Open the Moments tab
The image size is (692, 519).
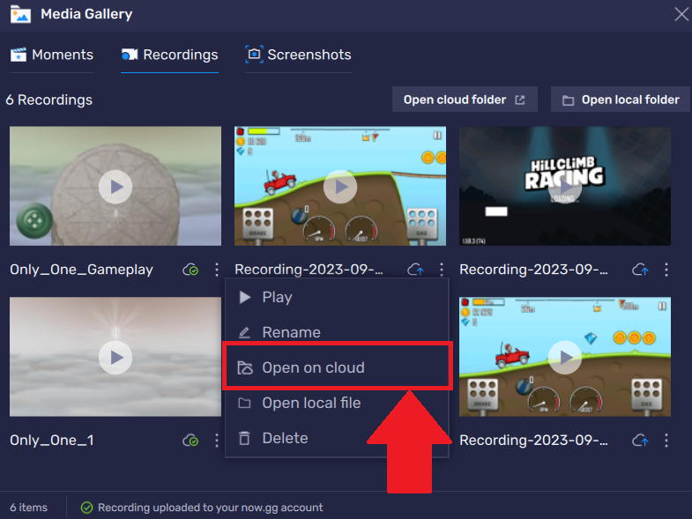pos(52,55)
